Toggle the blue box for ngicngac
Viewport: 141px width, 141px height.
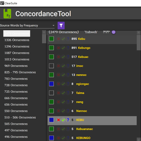pos(51,84)
